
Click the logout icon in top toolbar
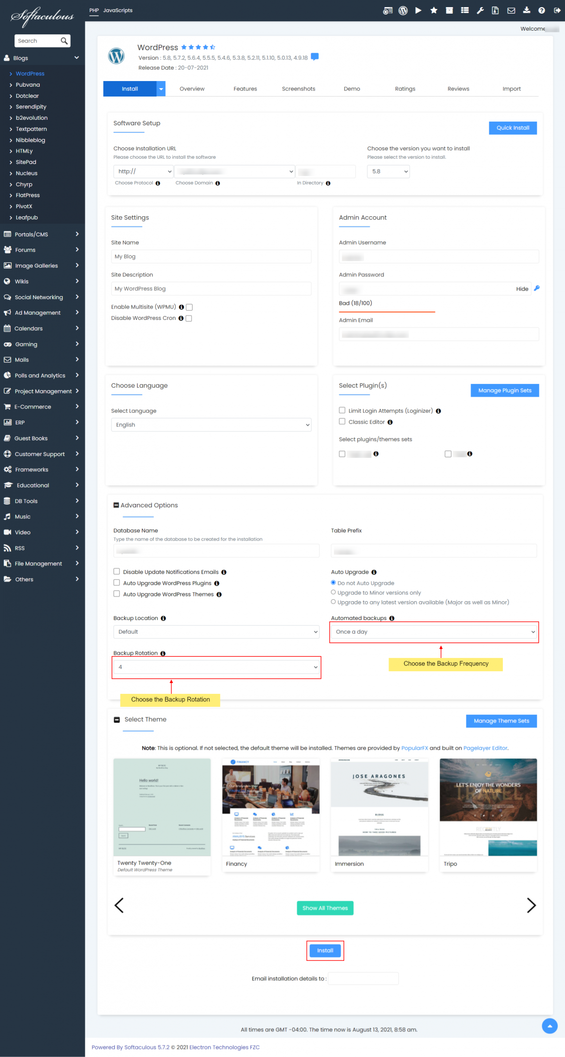tap(557, 10)
